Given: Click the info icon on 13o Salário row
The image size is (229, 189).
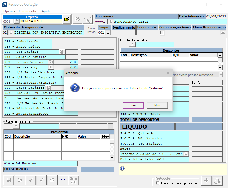Looking at the screenshot, I should point(62,52).
